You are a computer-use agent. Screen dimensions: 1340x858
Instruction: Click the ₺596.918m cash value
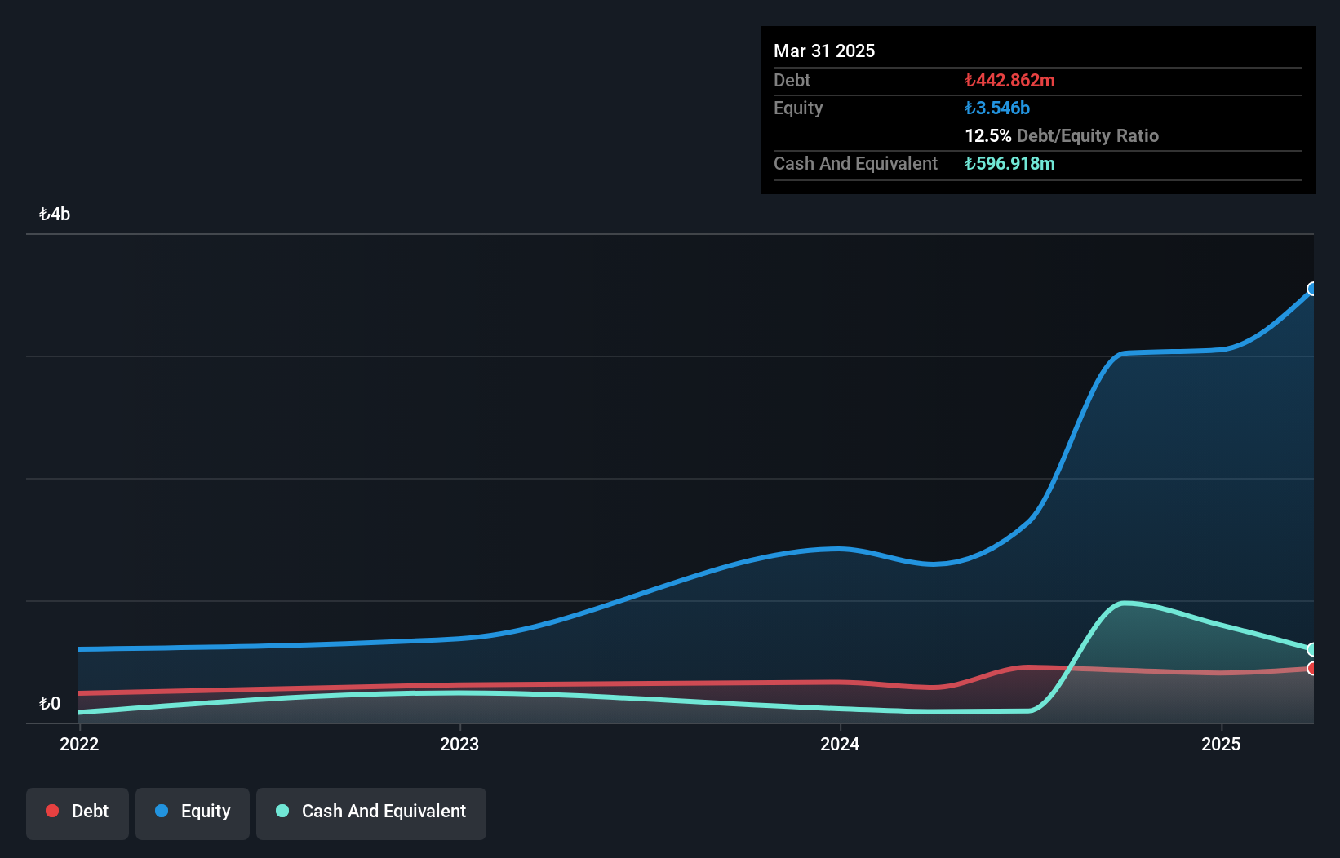pyautogui.click(x=1009, y=163)
